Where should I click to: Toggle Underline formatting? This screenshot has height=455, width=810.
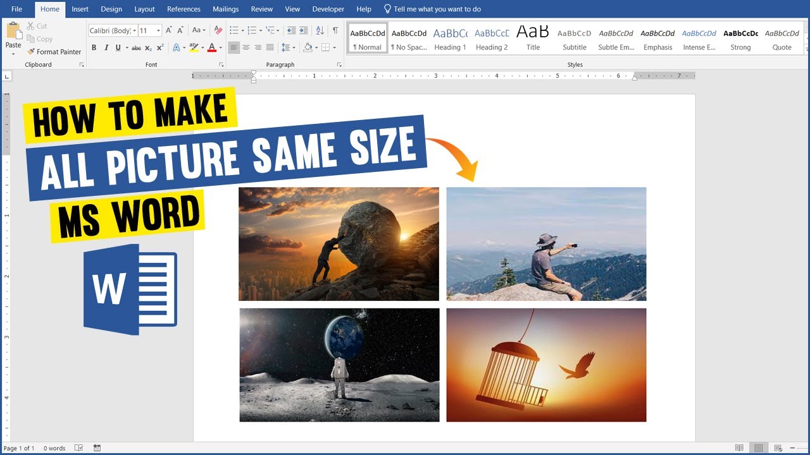[x=118, y=47]
